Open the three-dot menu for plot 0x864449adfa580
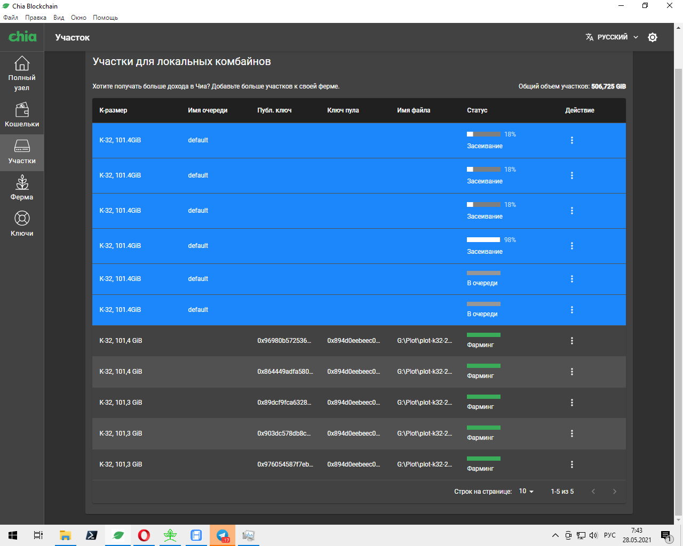This screenshot has width=683, height=546. [x=572, y=372]
